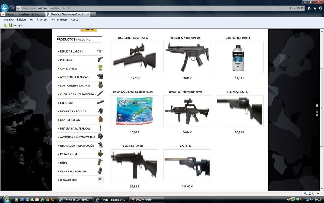The width and height of the screenshot is (324, 203).
Task: Click the Bolas G&G BIO bag image
Action: tap(135, 111)
